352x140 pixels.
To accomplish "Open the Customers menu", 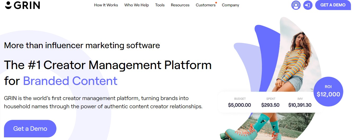I will (x=206, y=5).
